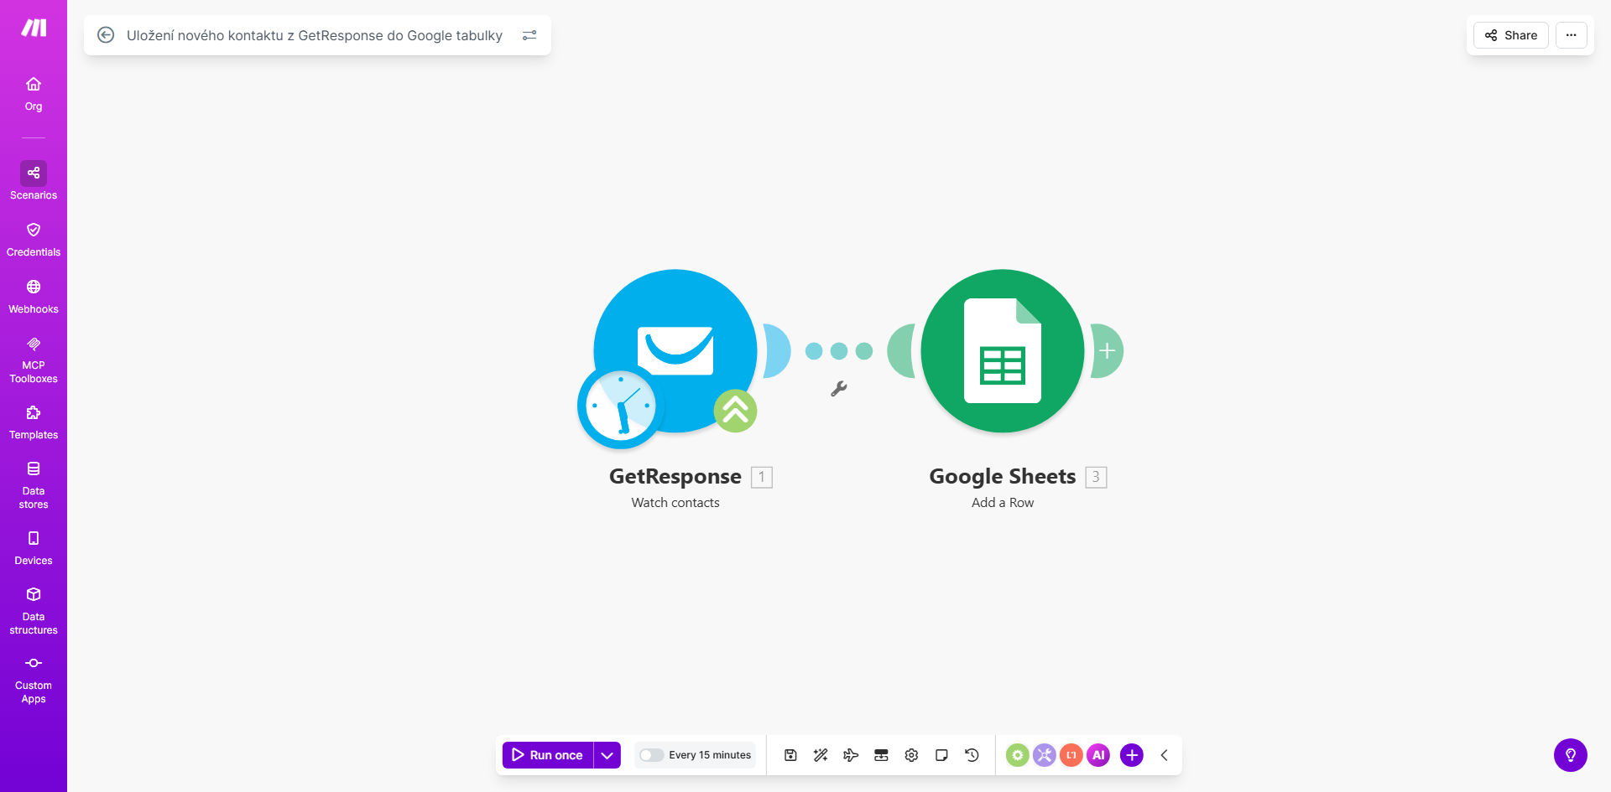1611x792 pixels.
Task: Open Data structures in sidebar
Action: pos(34,611)
